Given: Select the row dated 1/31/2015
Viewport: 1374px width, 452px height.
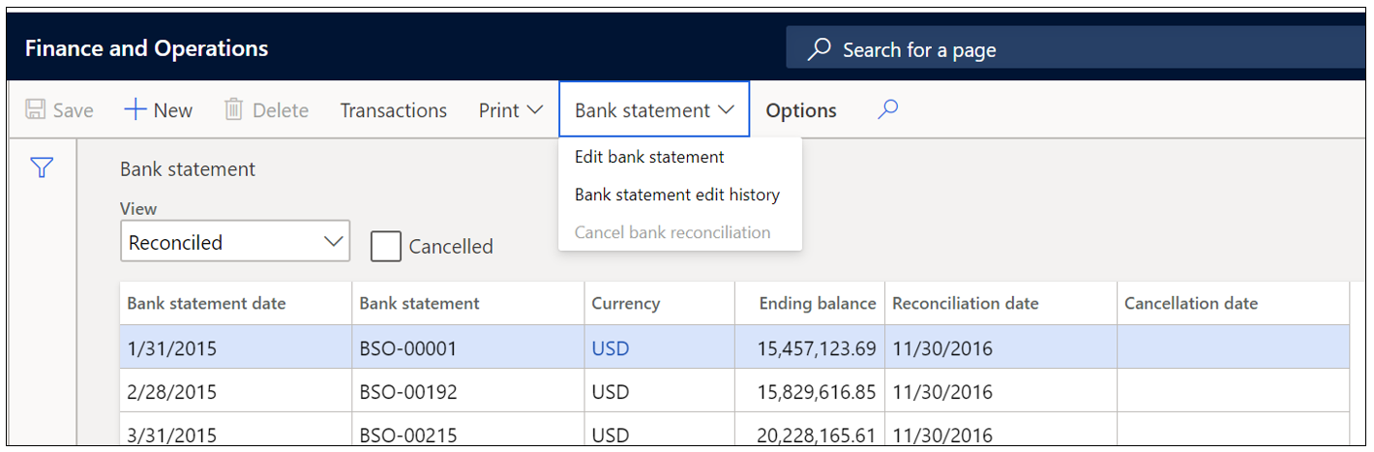Looking at the screenshot, I should pos(734,347).
